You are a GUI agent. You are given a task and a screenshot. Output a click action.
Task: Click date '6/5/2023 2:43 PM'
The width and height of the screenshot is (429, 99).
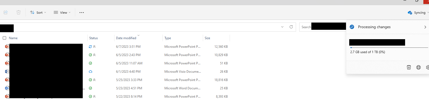click(128, 55)
